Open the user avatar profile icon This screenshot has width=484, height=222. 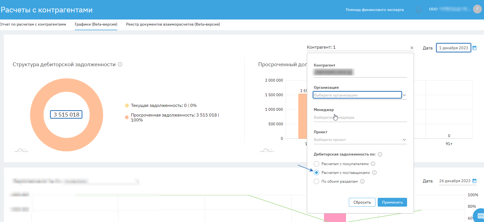point(477,9)
